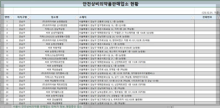Select address 밤고개로21길 8, 세곡프라자
220x108 pixels.
click(136, 100)
